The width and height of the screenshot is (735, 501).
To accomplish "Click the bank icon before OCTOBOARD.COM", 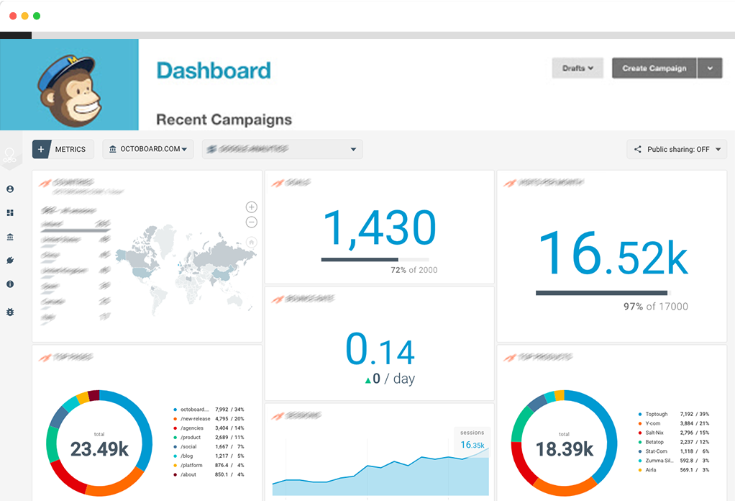I will click(112, 149).
